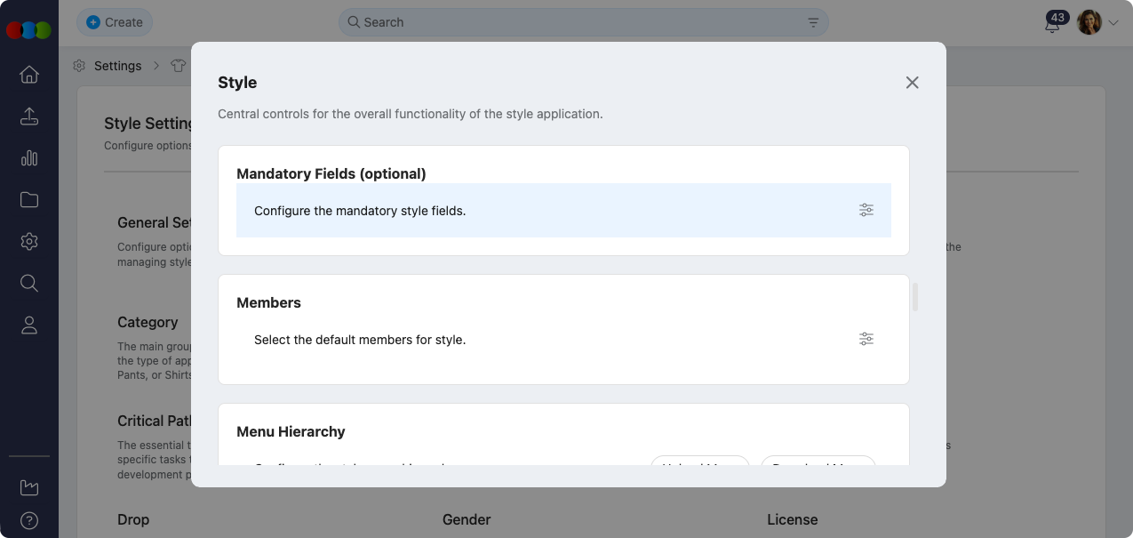Click the factory icon near sidebar bottom
This screenshot has width=1133, height=538.
pyautogui.click(x=29, y=487)
